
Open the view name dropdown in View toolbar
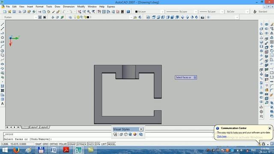[237, 17]
